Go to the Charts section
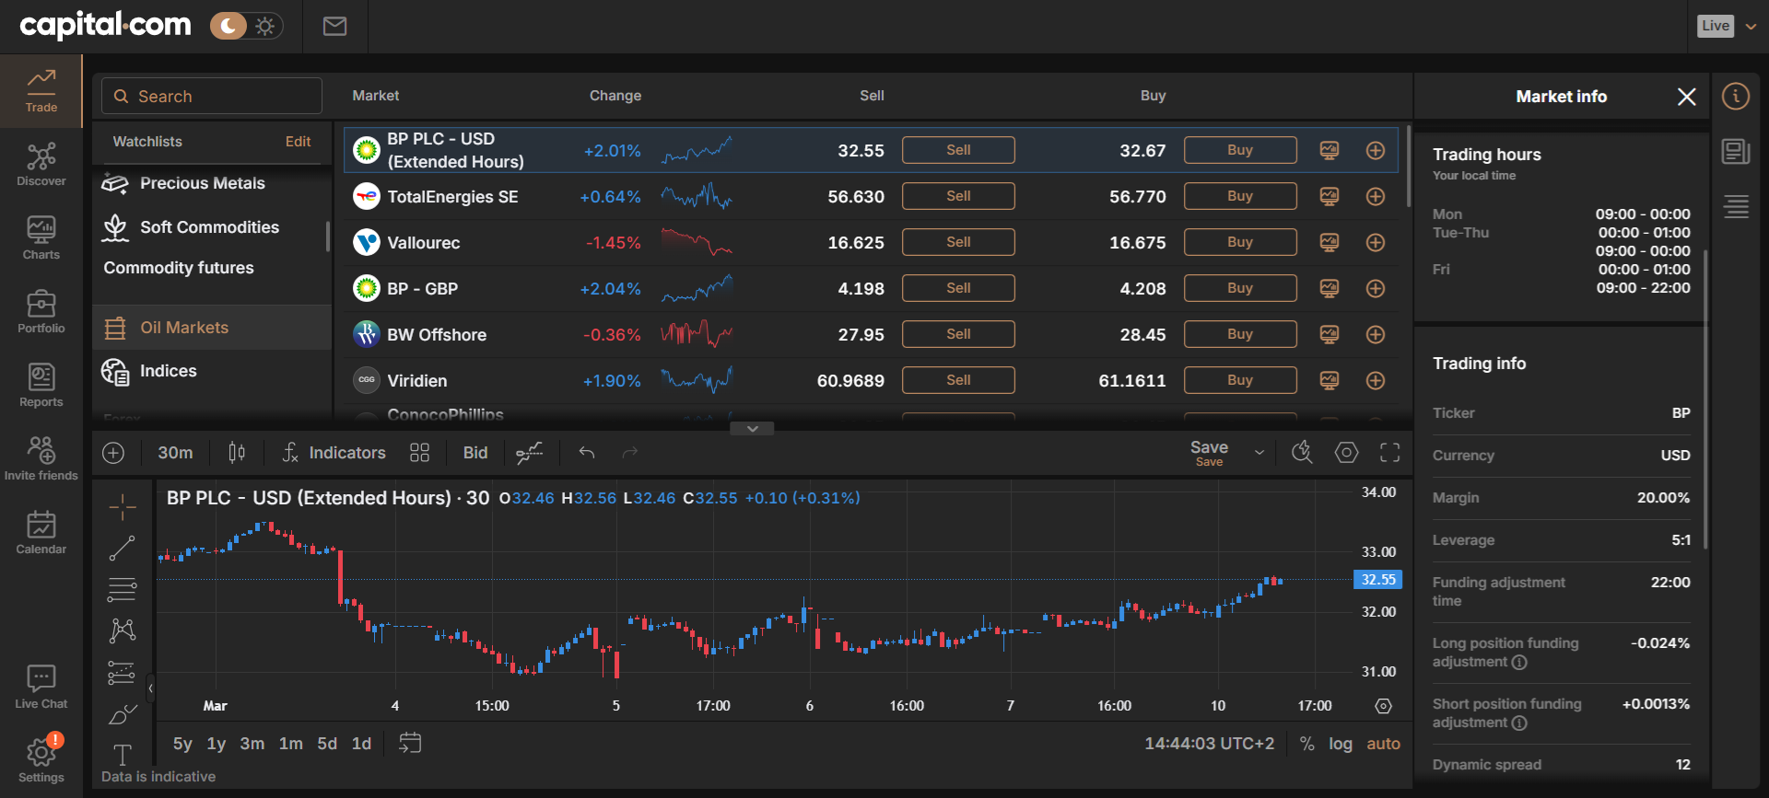Viewport: 1769px width, 798px height. [41, 238]
